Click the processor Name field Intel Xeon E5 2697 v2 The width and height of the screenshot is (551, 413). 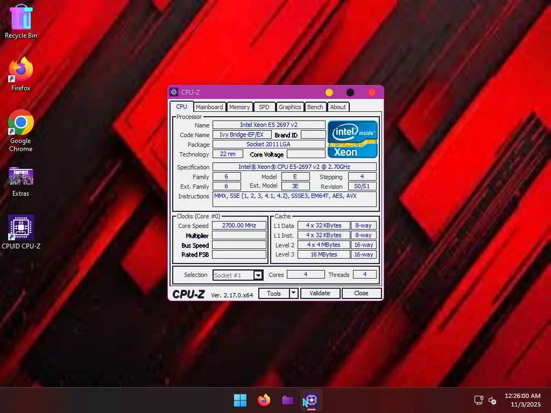[269, 125]
